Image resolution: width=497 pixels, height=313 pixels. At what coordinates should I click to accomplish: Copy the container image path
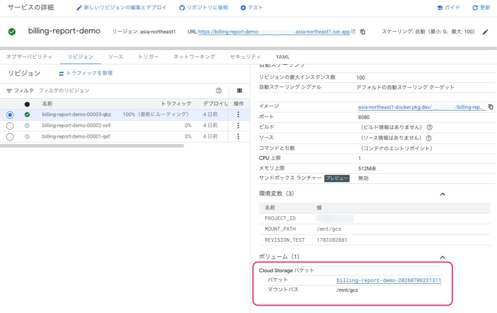[x=491, y=107]
